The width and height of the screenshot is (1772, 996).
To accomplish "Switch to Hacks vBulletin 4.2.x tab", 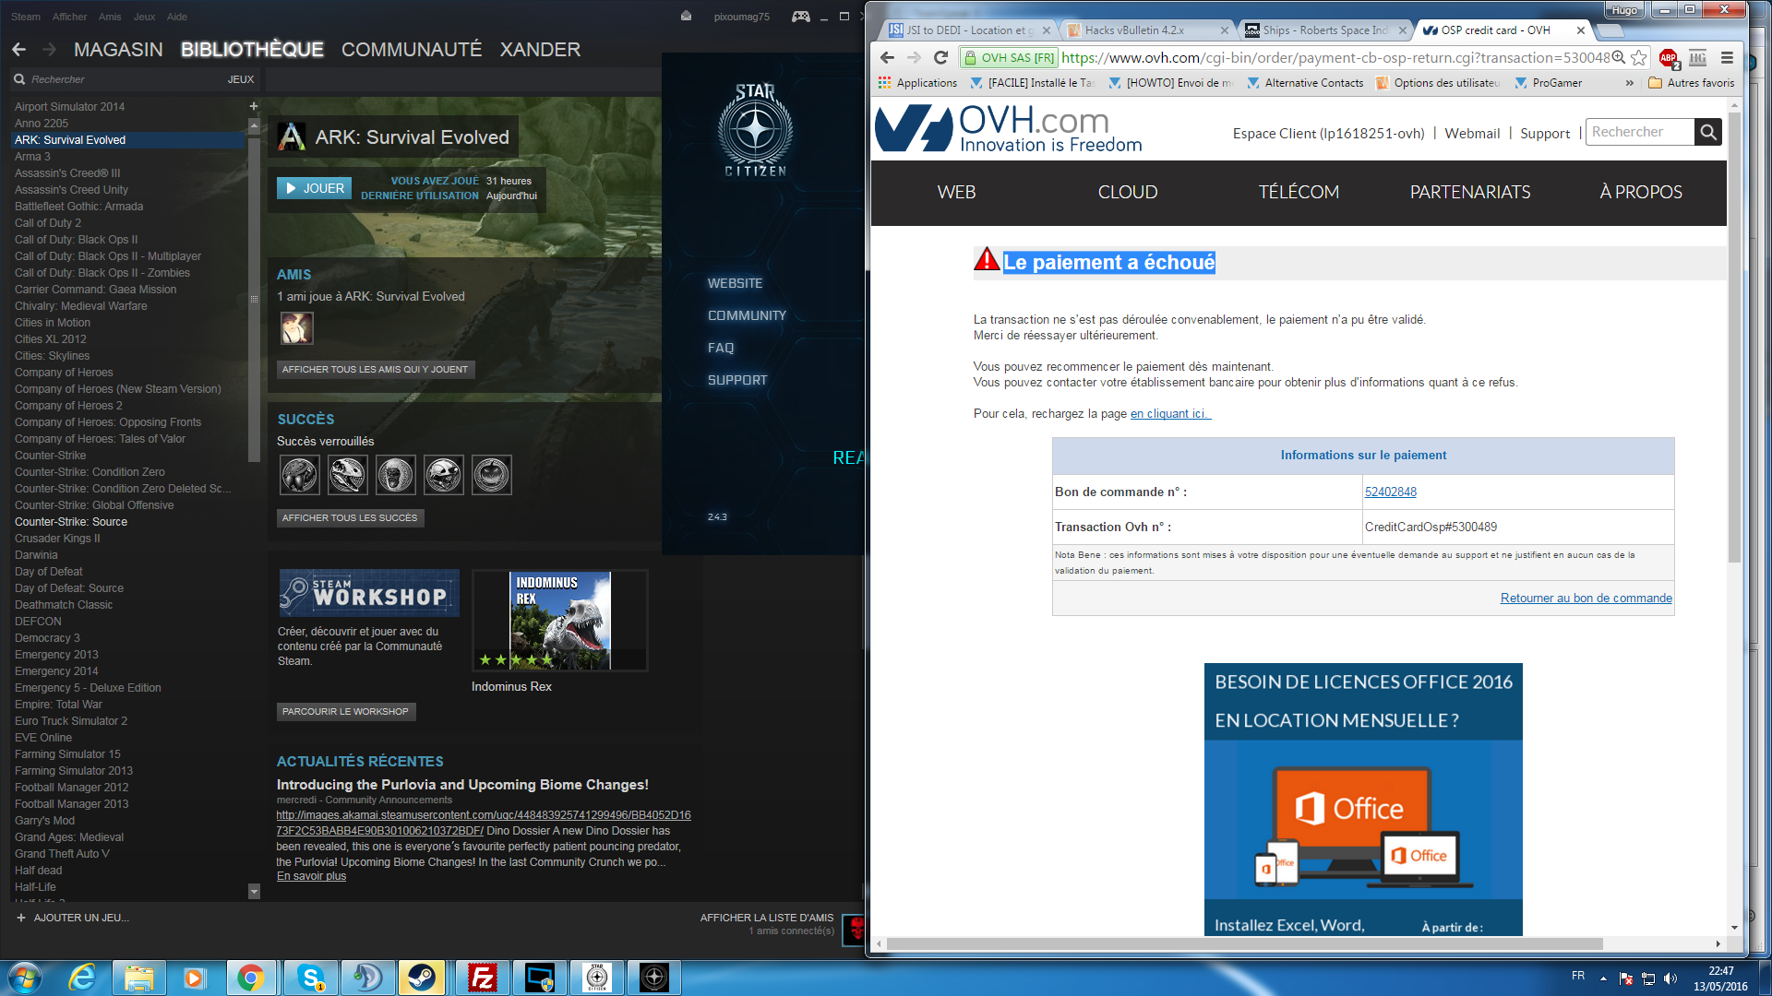I will 1144,30.
